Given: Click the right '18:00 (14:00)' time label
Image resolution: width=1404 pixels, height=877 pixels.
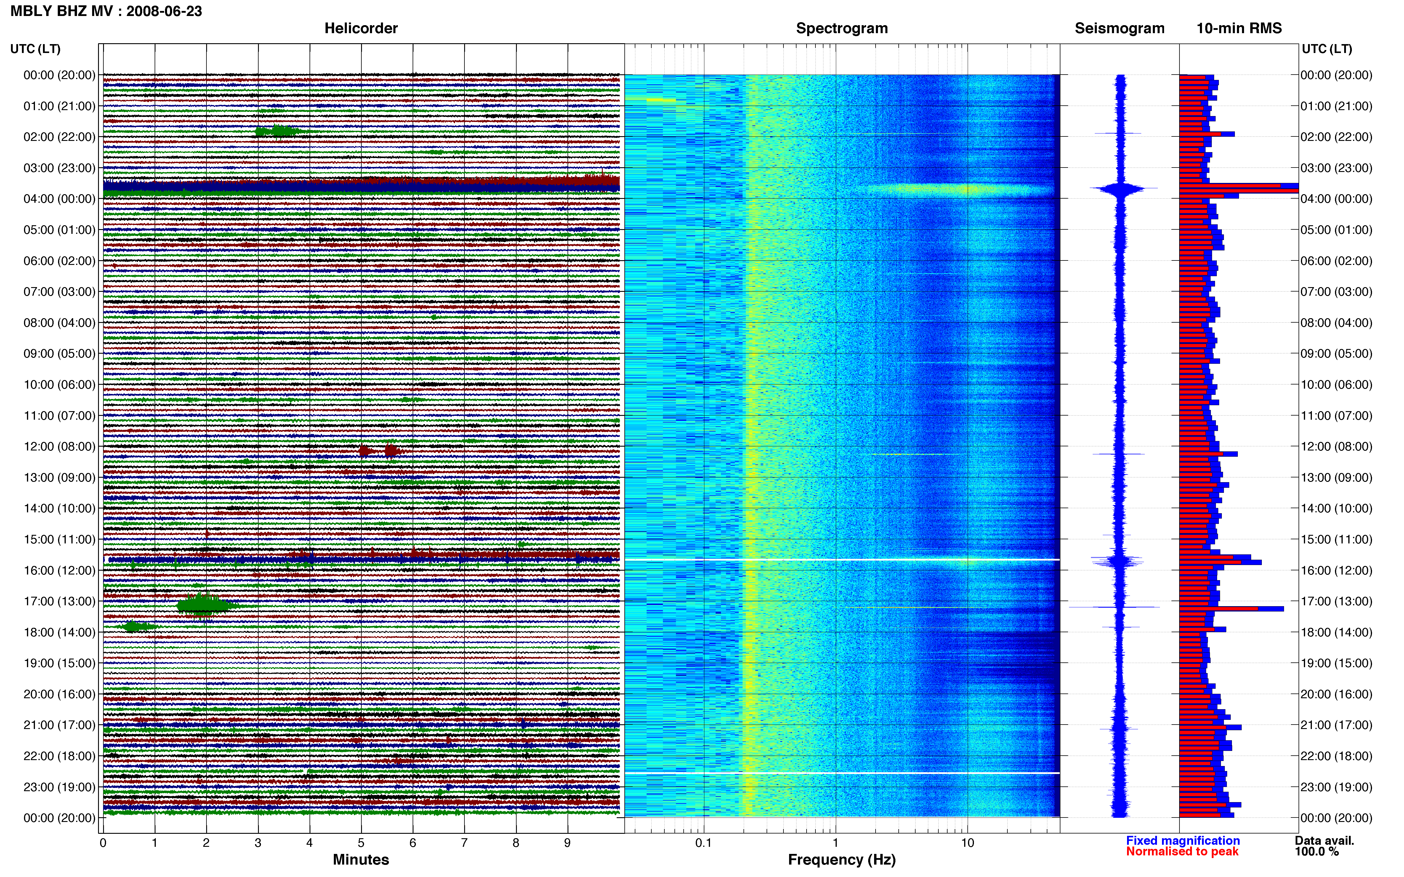Looking at the screenshot, I should [x=1336, y=632].
